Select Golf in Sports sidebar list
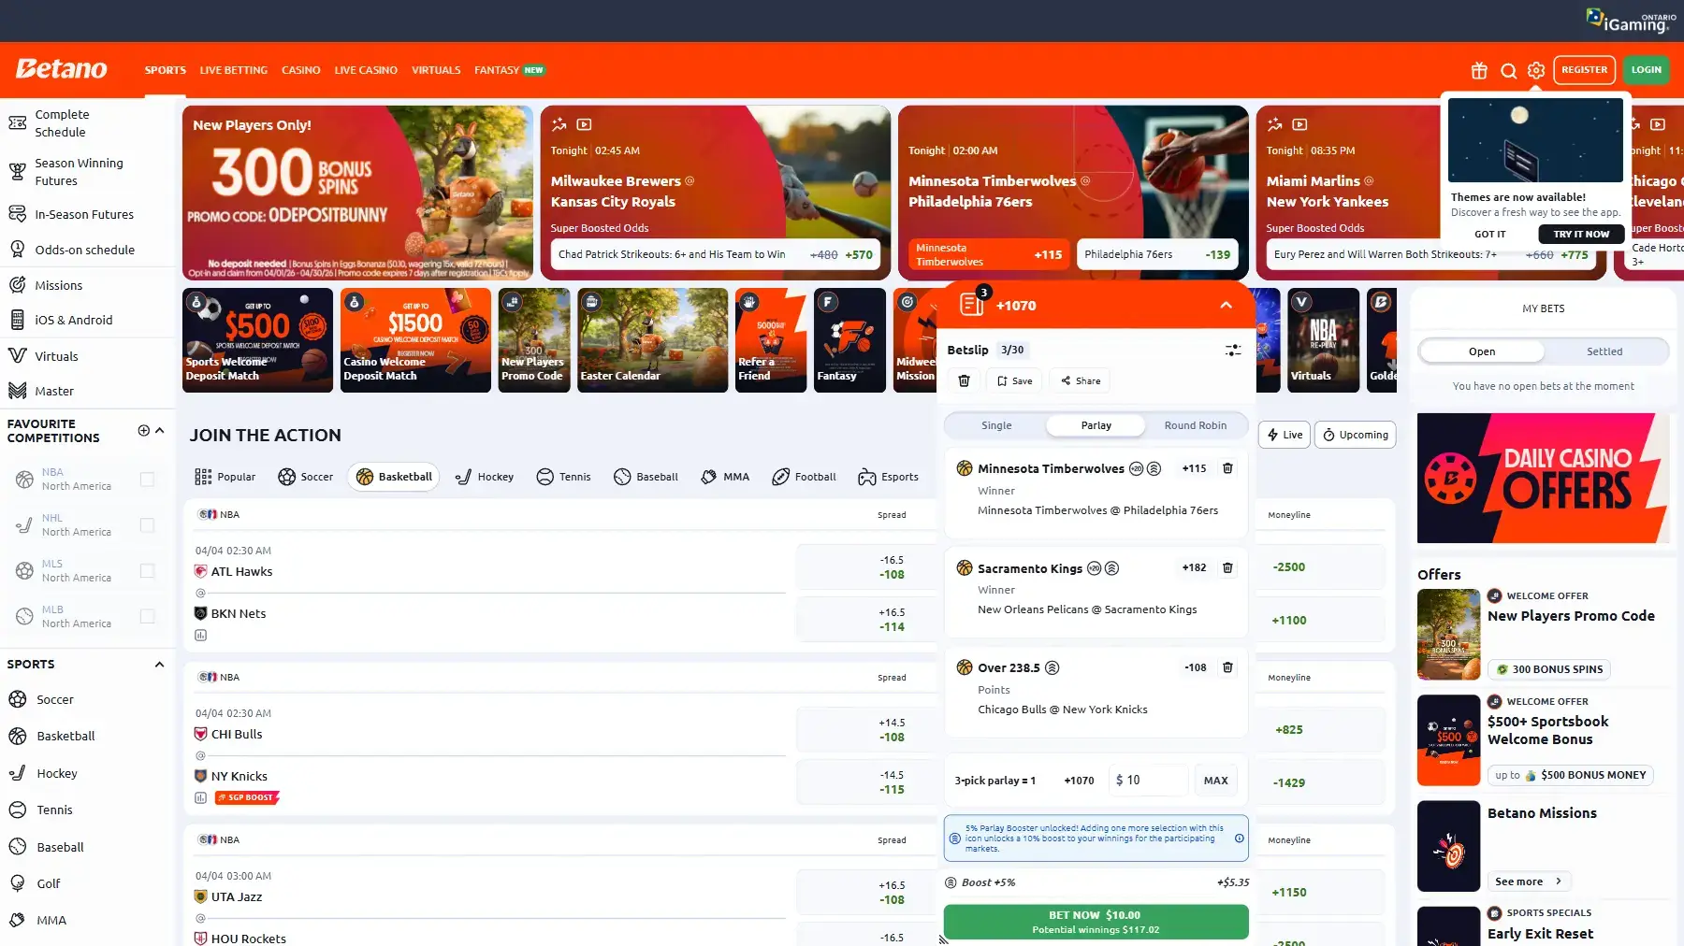The image size is (1684, 946). click(88, 883)
